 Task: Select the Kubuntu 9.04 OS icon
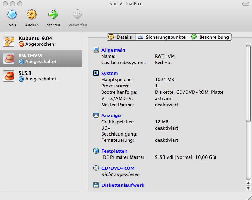click(x=9, y=41)
